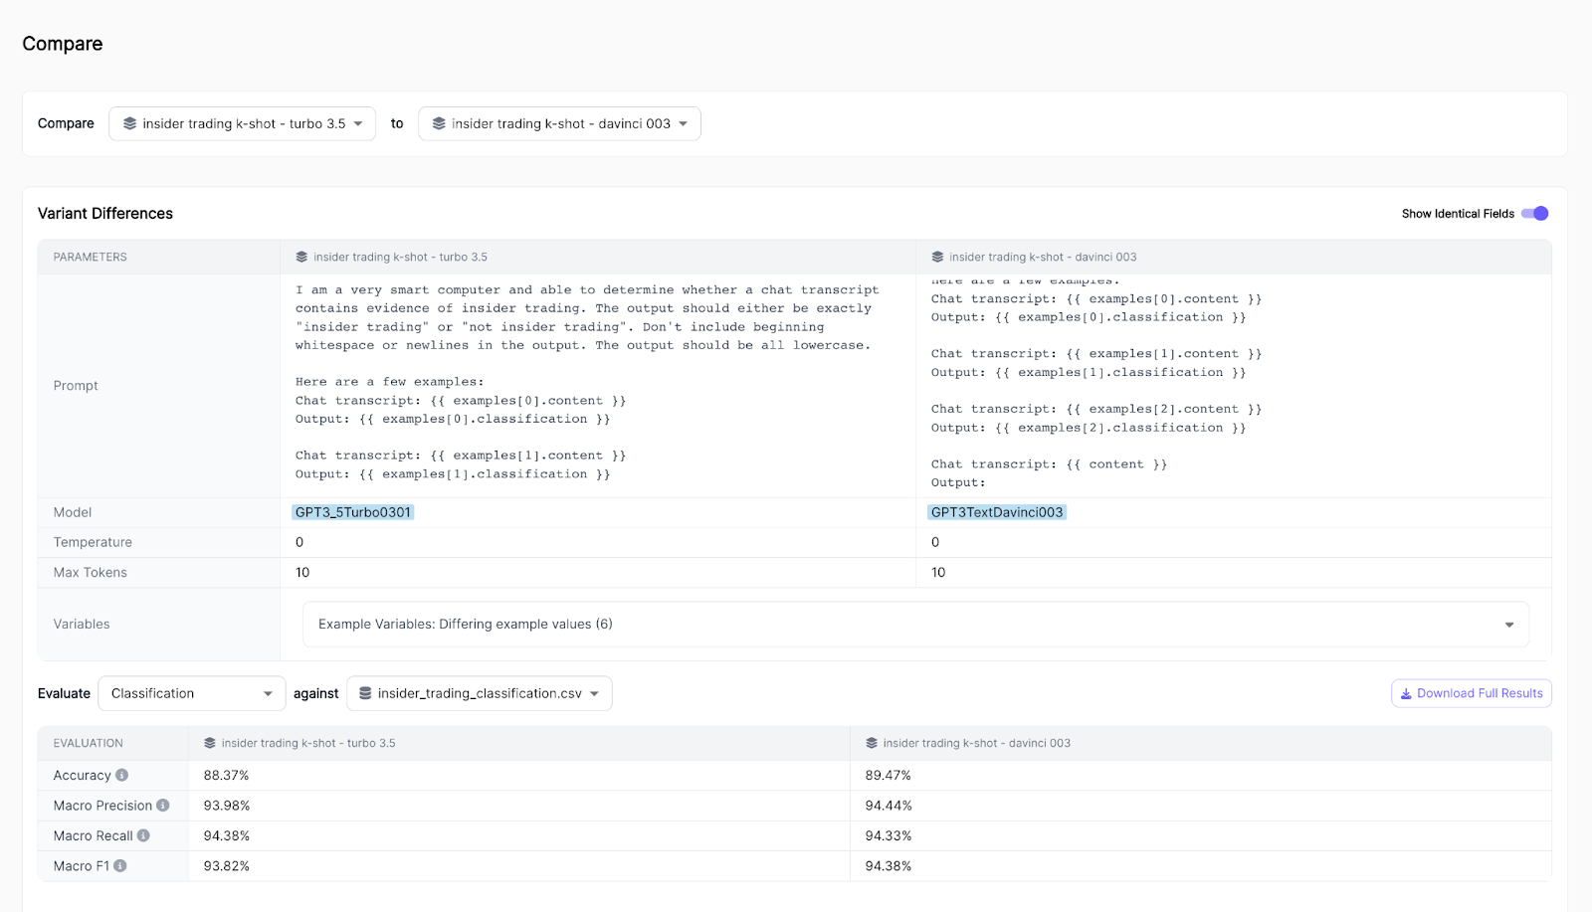The image size is (1592, 912).
Task: Click the Macro Recall info icon
Action: coord(143,835)
